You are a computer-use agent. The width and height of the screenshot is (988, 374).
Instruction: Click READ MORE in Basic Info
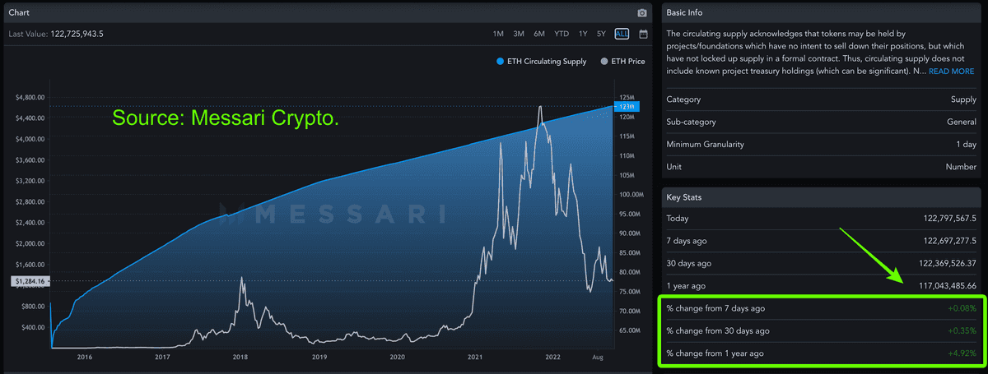[952, 72]
